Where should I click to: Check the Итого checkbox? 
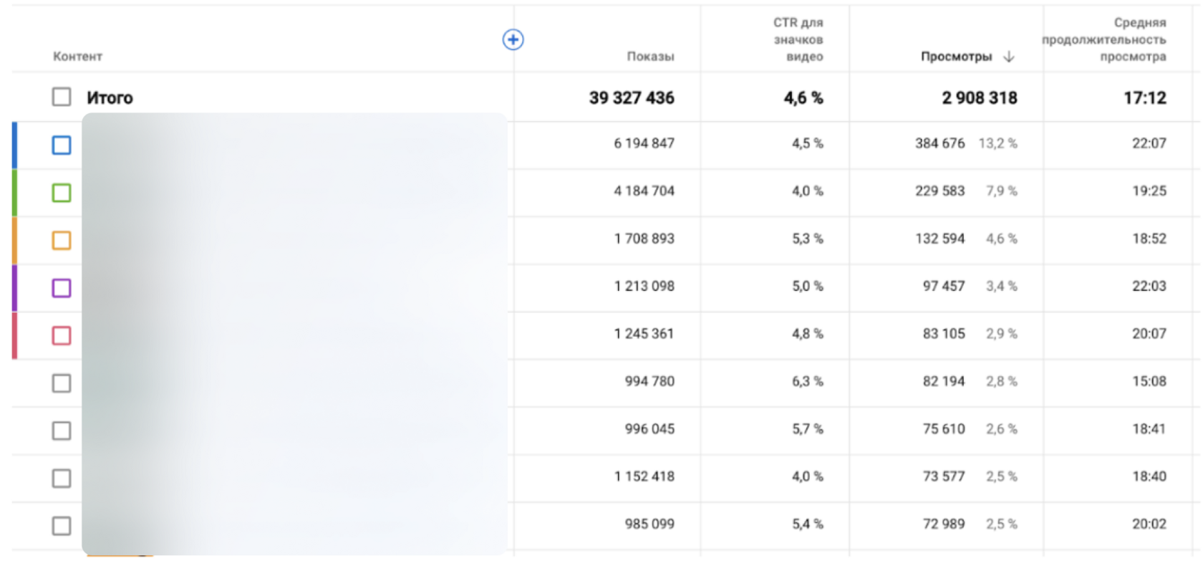point(62,97)
